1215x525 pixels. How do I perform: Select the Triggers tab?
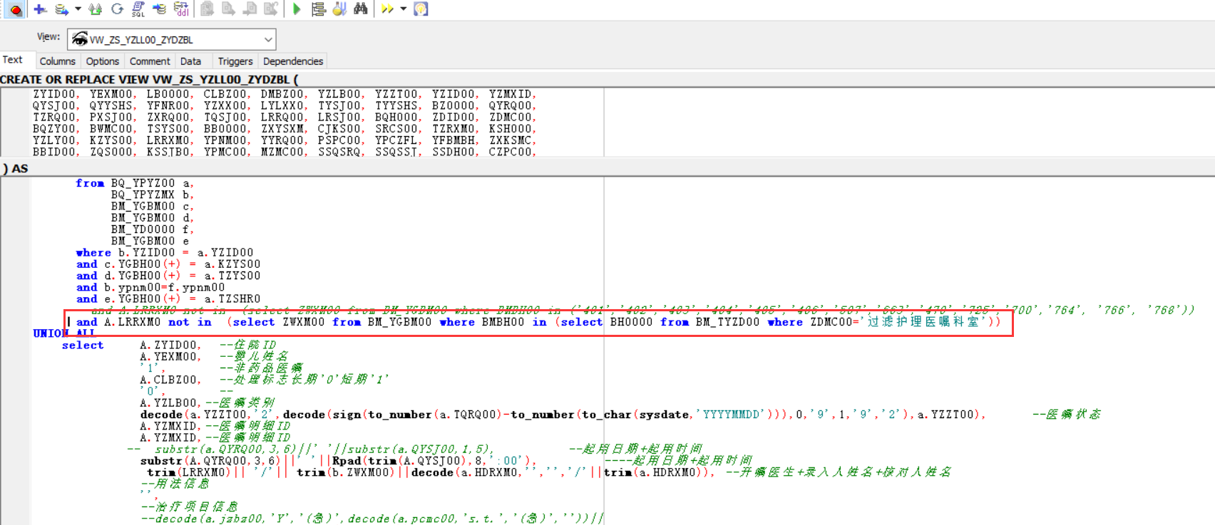[x=235, y=61]
